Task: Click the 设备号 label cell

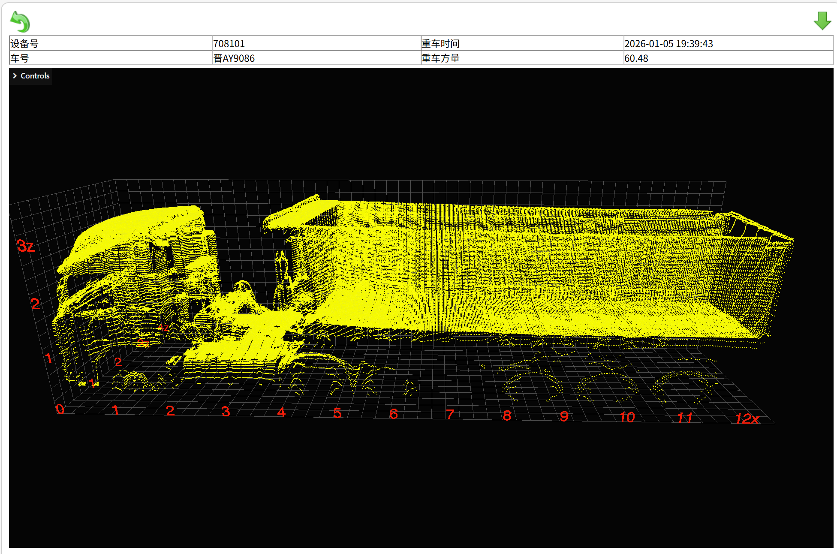Action: pyautogui.click(x=24, y=44)
